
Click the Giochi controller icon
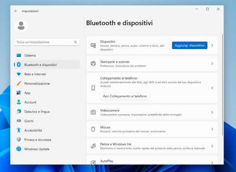pyautogui.click(x=19, y=121)
